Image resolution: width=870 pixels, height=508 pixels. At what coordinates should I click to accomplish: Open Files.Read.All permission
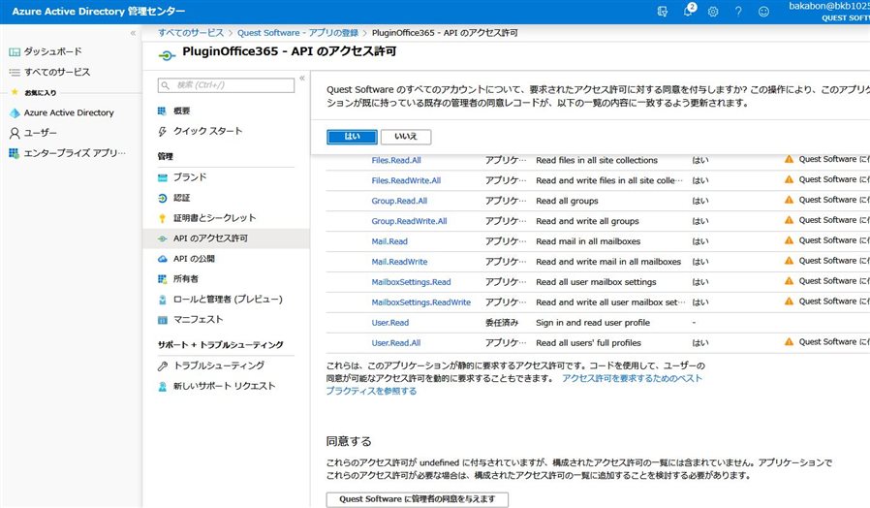tap(396, 161)
